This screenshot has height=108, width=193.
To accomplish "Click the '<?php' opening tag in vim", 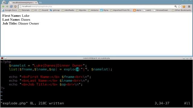I will click(6, 62).
